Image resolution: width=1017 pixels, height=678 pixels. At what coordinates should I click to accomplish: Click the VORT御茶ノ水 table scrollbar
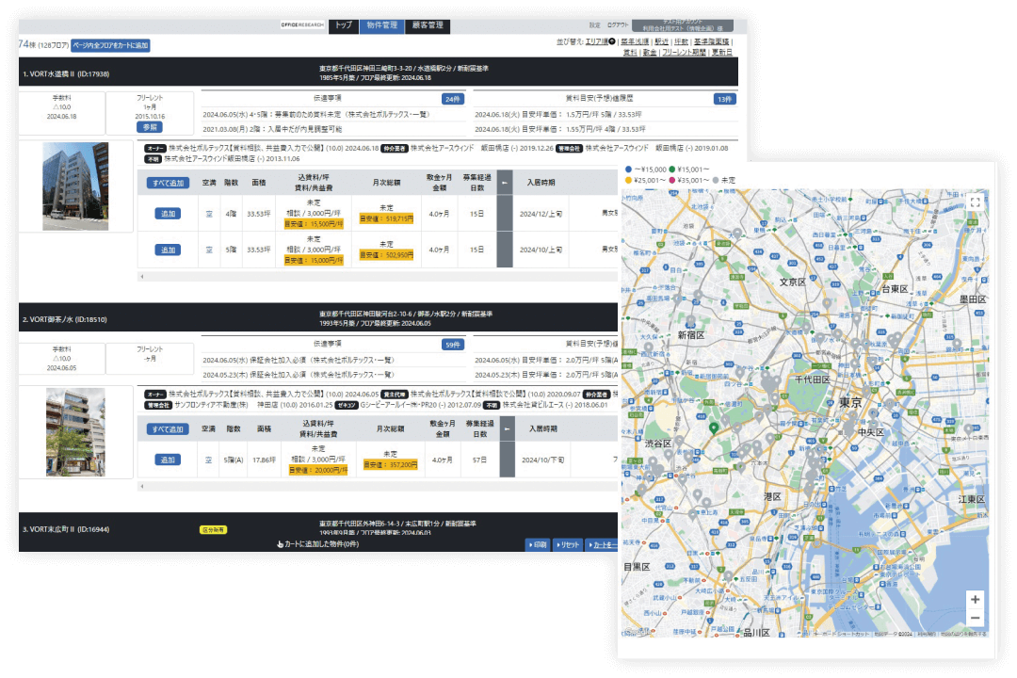378,486
